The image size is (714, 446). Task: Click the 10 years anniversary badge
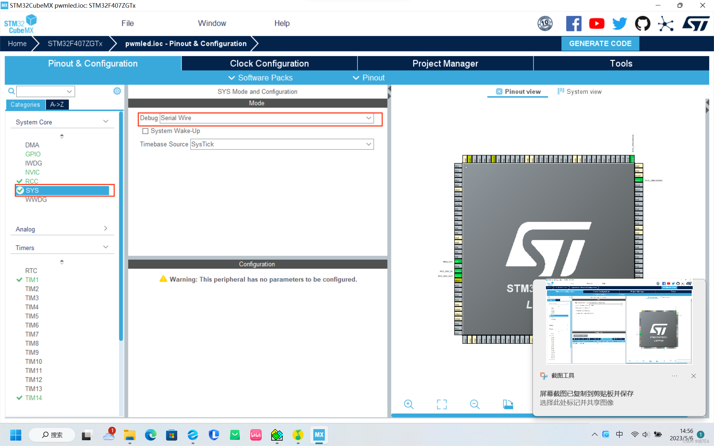(545, 24)
